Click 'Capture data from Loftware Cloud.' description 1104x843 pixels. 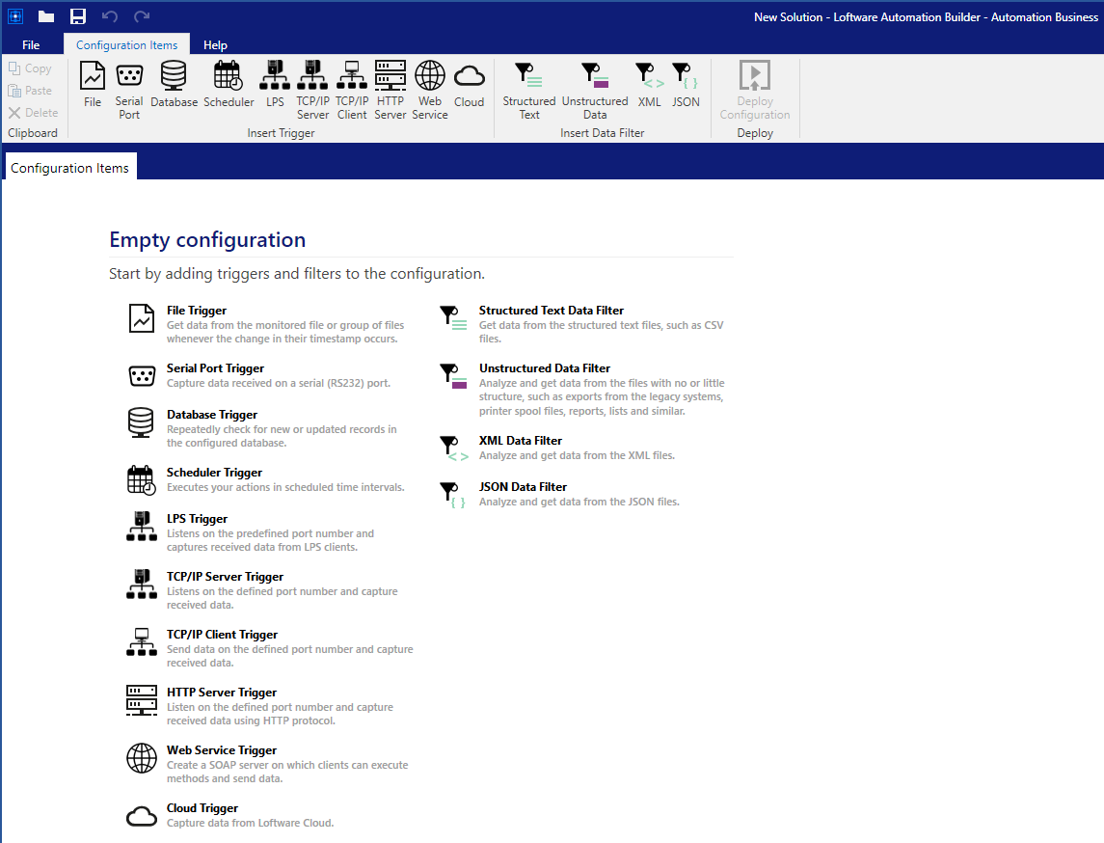(250, 823)
